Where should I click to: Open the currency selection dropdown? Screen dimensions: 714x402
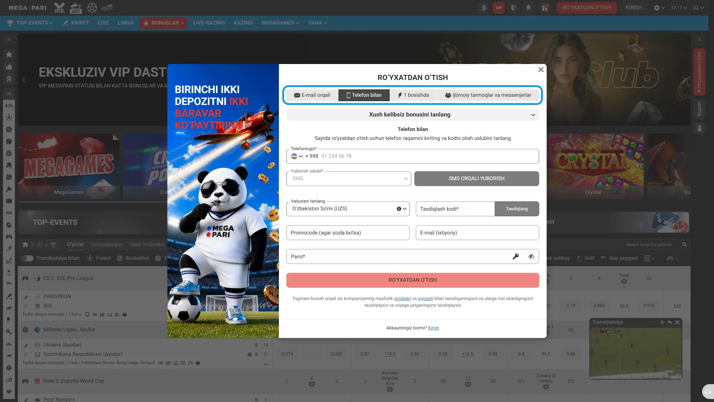coord(348,209)
